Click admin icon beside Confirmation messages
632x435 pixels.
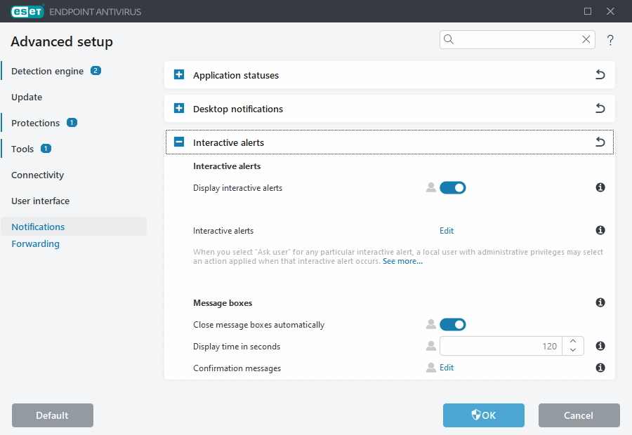click(x=430, y=368)
